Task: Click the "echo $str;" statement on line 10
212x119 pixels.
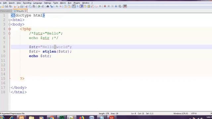Action: (40, 56)
